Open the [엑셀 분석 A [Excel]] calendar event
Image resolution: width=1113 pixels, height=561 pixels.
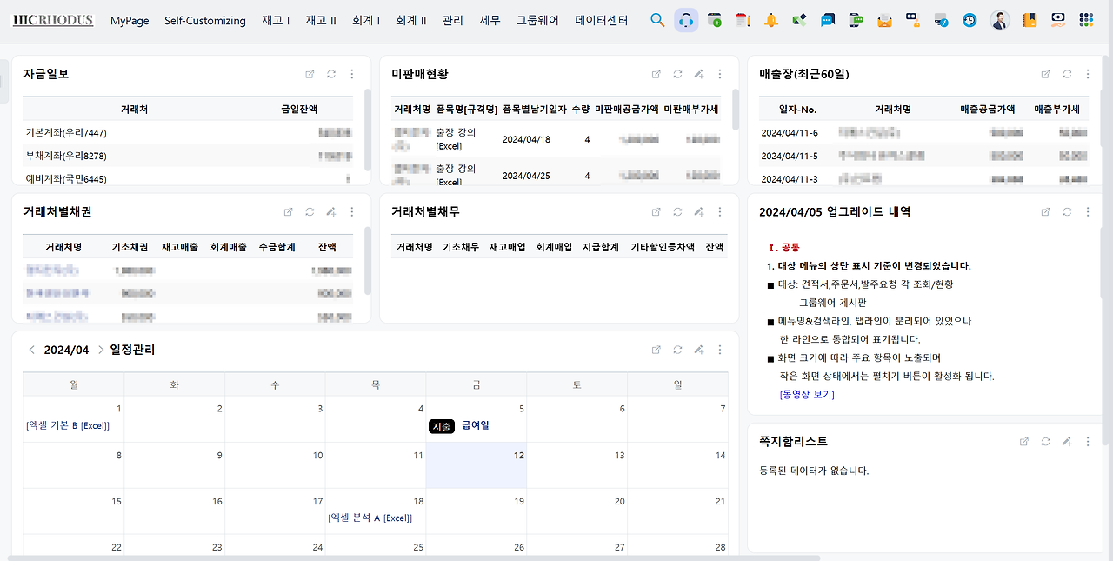tap(370, 518)
